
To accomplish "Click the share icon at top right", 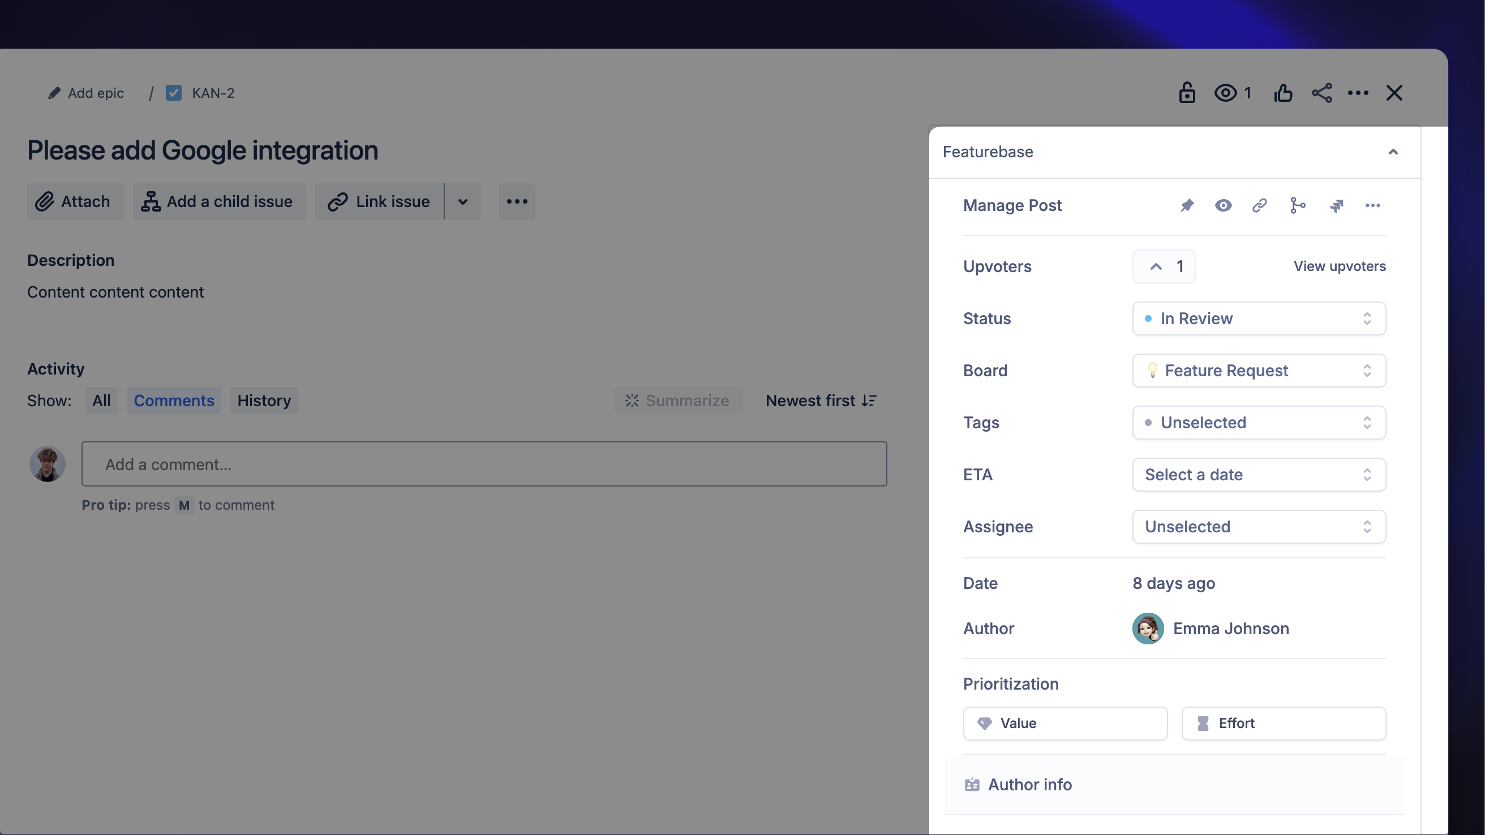I will point(1322,93).
